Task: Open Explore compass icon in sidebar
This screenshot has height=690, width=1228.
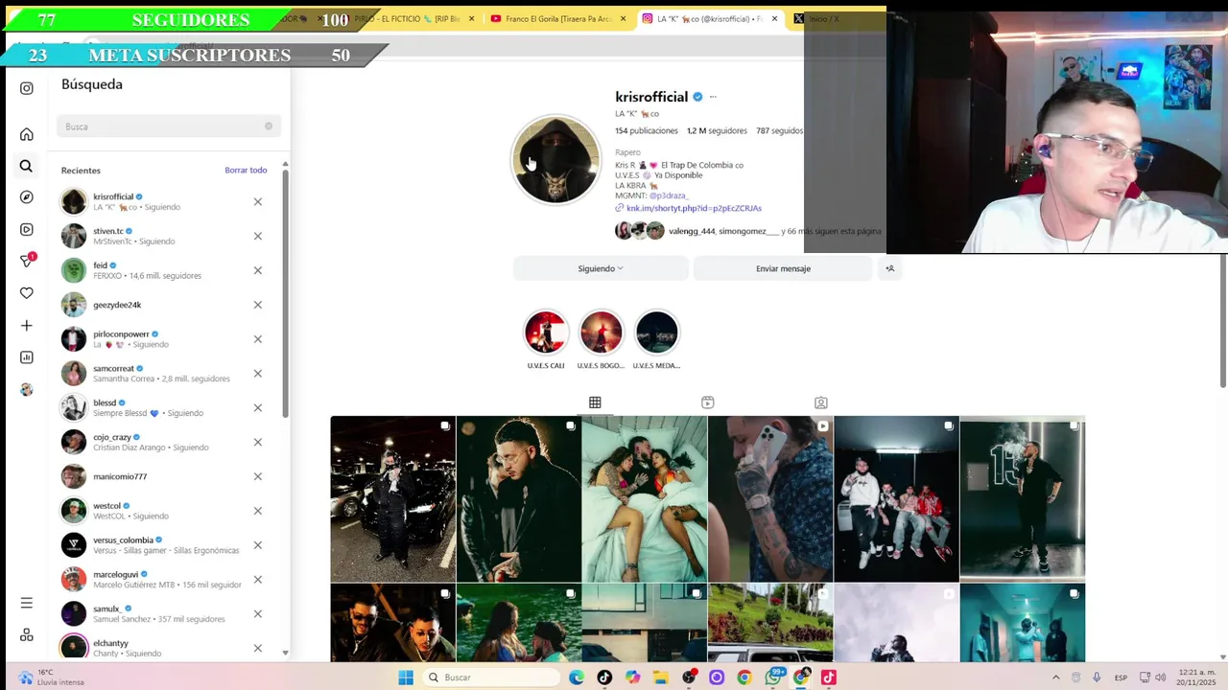Action: (x=26, y=197)
